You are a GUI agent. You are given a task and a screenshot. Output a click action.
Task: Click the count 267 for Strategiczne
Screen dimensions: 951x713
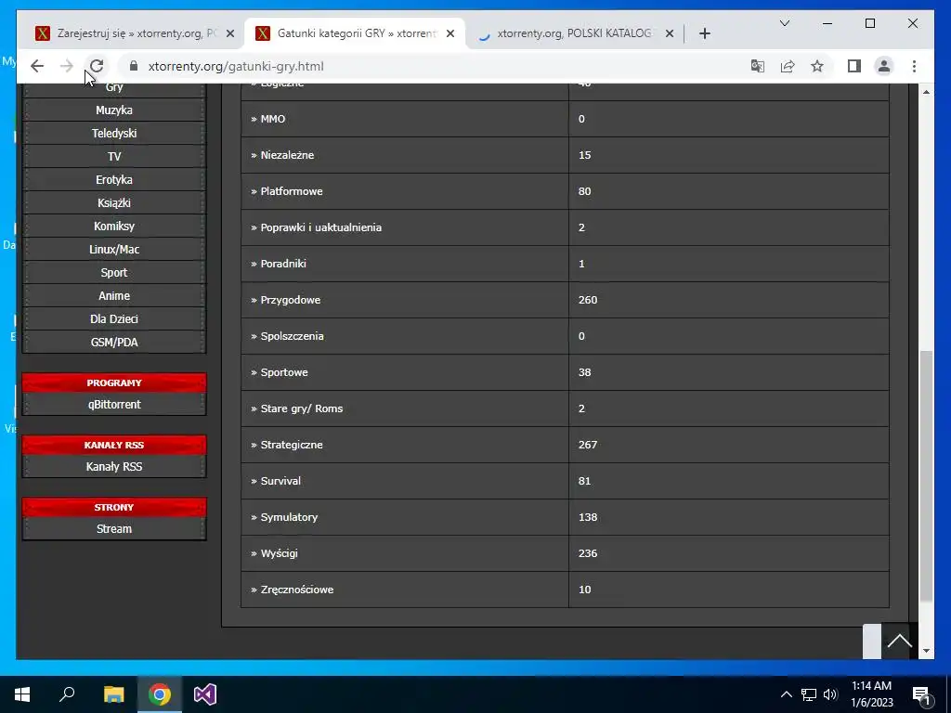588,445
